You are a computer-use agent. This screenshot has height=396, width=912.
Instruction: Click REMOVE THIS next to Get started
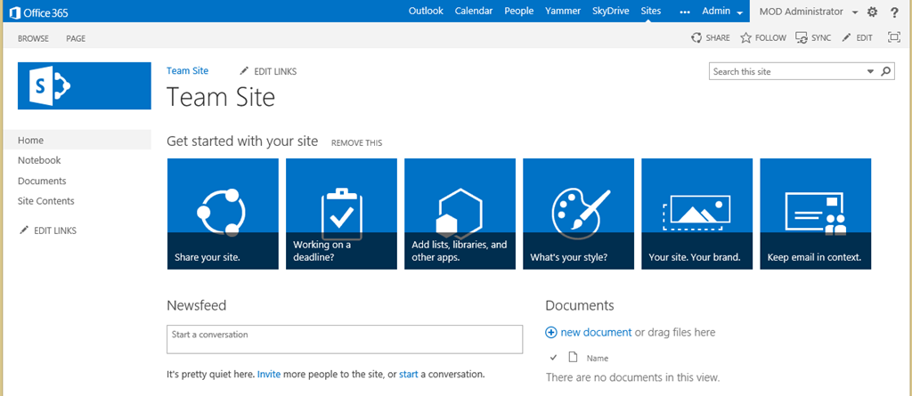(x=356, y=143)
